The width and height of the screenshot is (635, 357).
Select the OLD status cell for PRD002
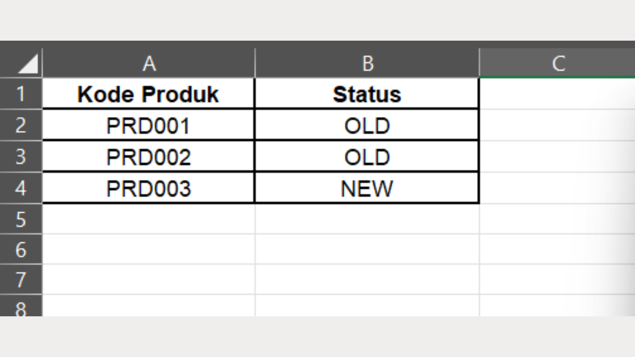[x=367, y=156]
